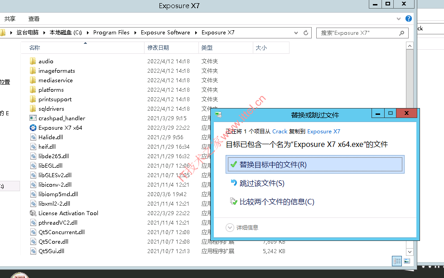Select the crashpad_handler application icon
444x278 pixels.
[x=33, y=118]
